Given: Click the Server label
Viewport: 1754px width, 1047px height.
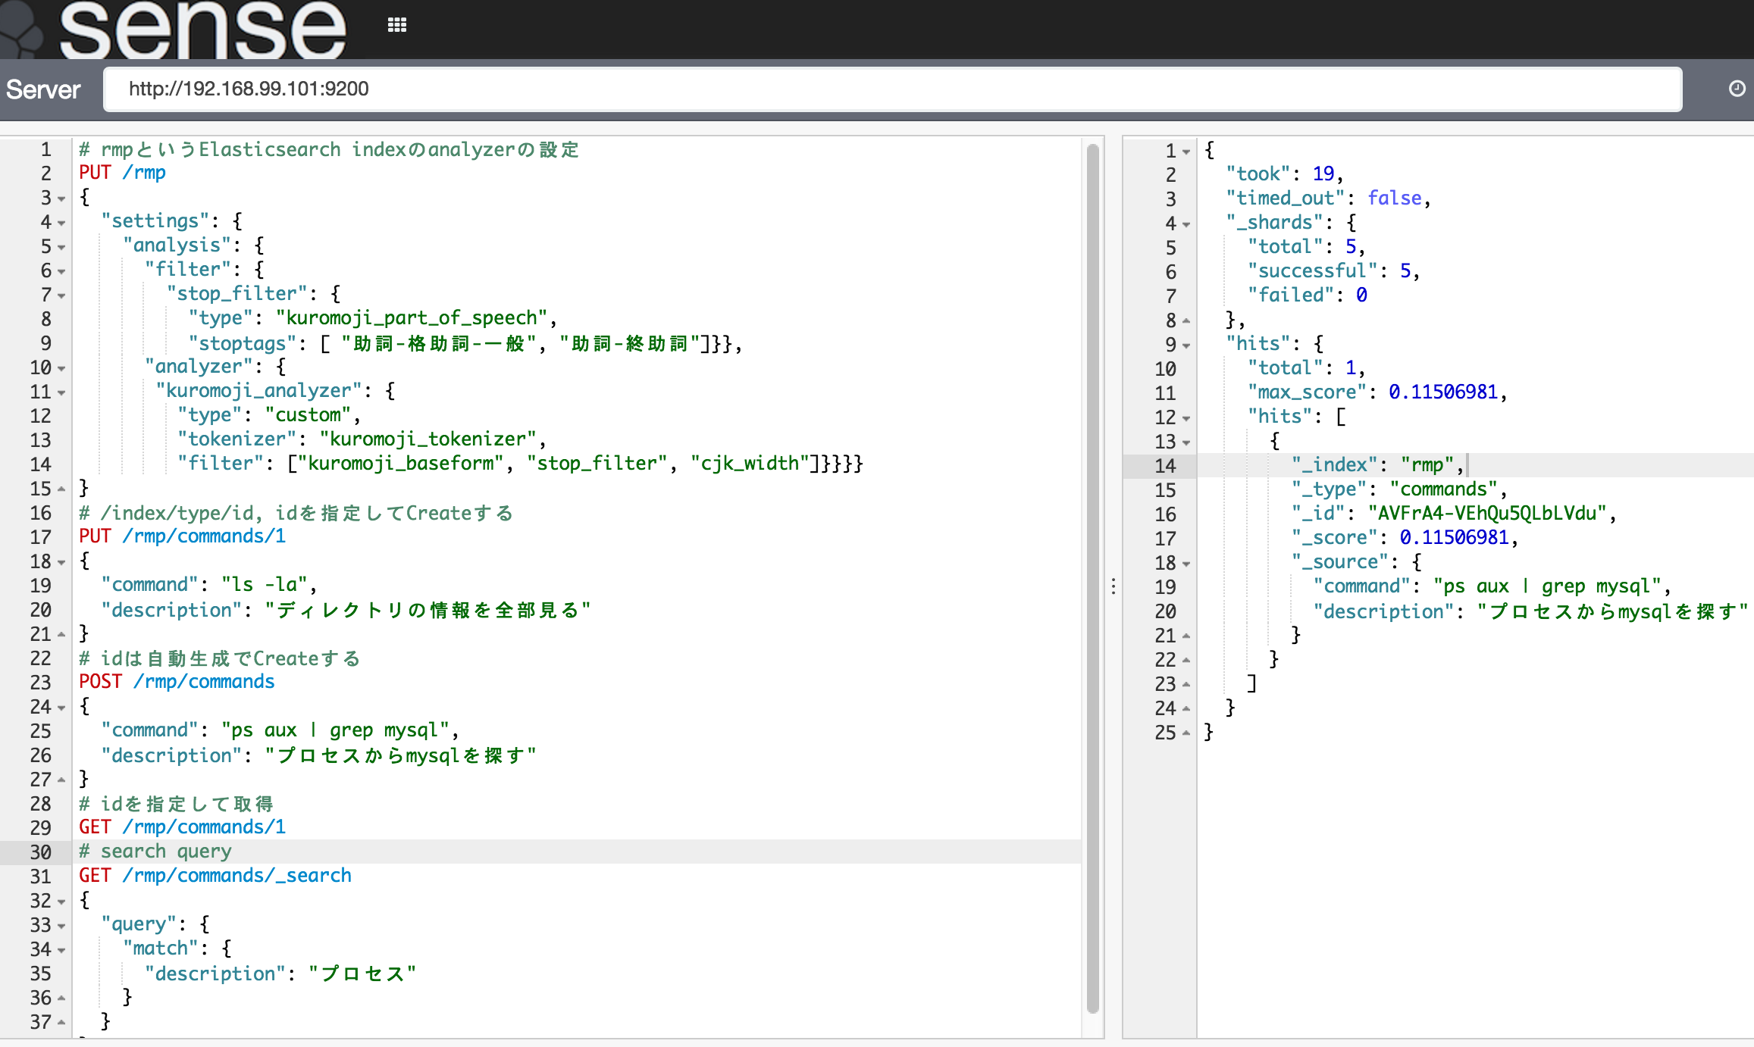Looking at the screenshot, I should click(43, 89).
